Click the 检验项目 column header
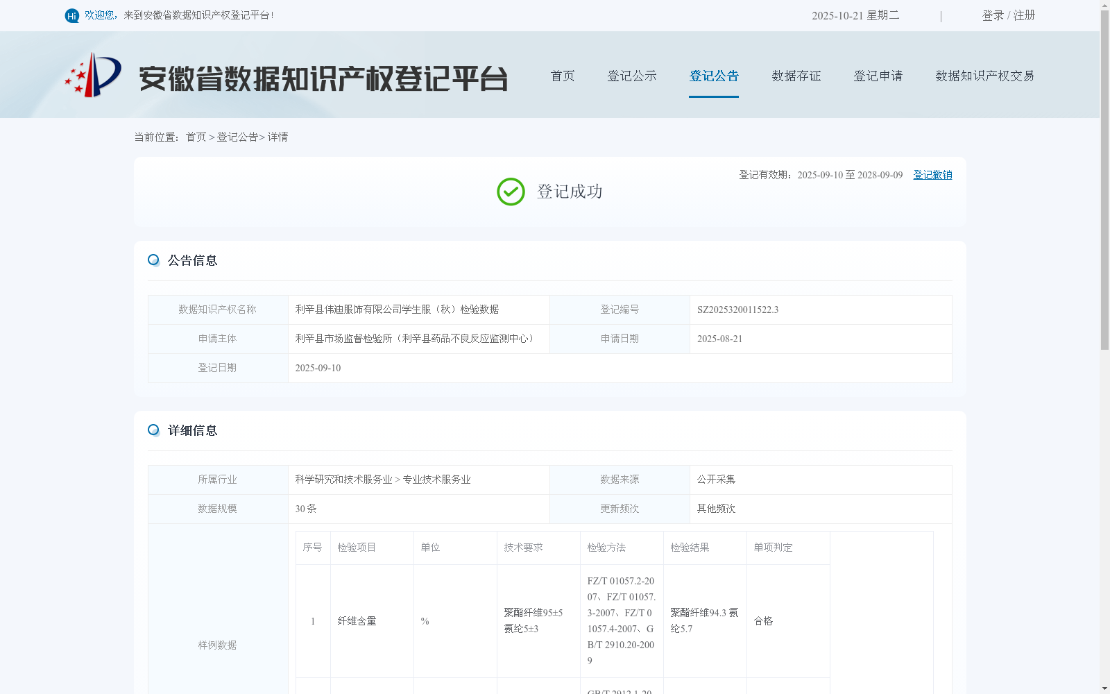Image resolution: width=1110 pixels, height=694 pixels. pos(372,548)
